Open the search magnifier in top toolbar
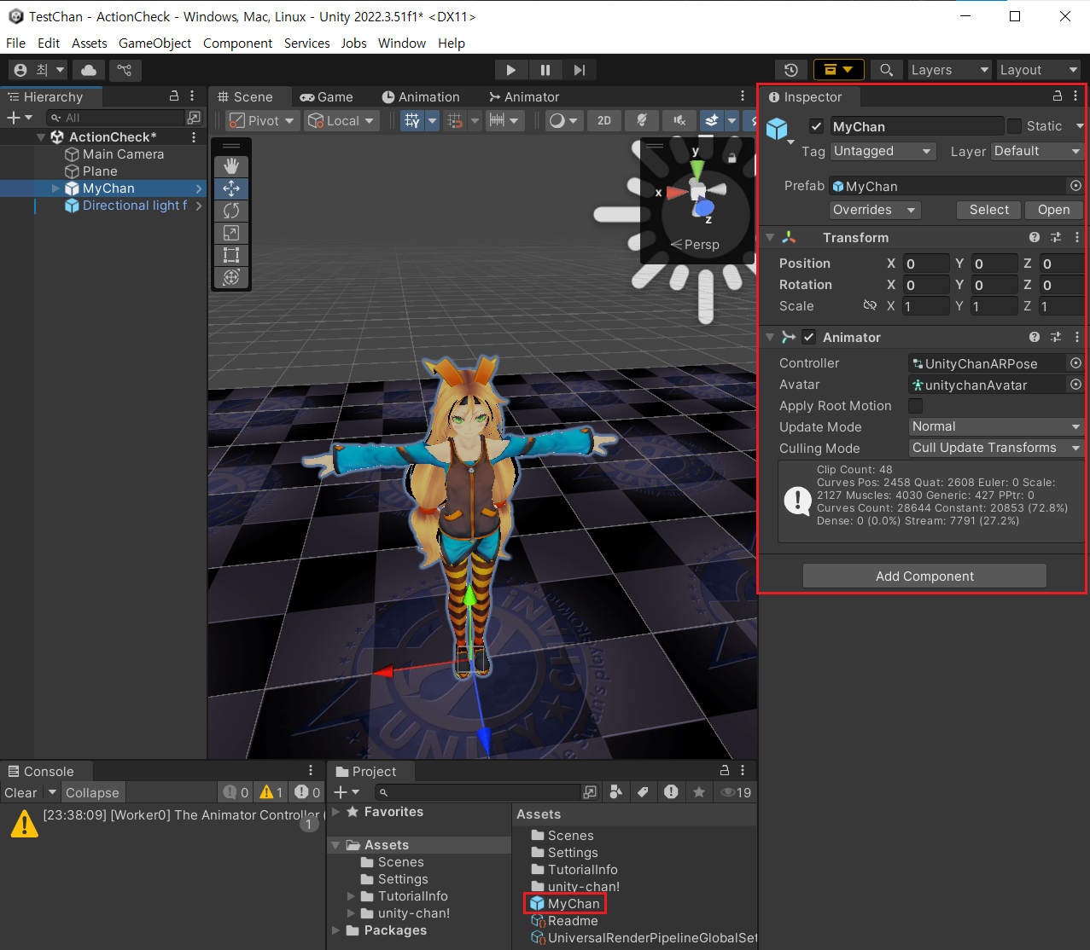The image size is (1090, 950). pyautogui.click(x=887, y=70)
